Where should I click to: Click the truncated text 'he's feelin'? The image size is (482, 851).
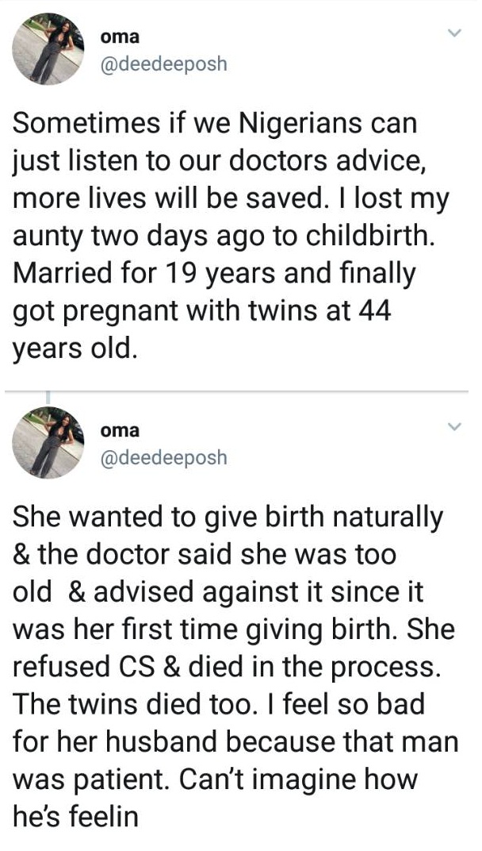tap(75, 818)
